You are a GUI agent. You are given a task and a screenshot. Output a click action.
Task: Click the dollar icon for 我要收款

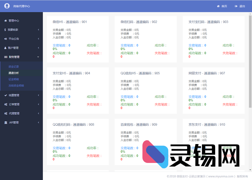[5, 30]
